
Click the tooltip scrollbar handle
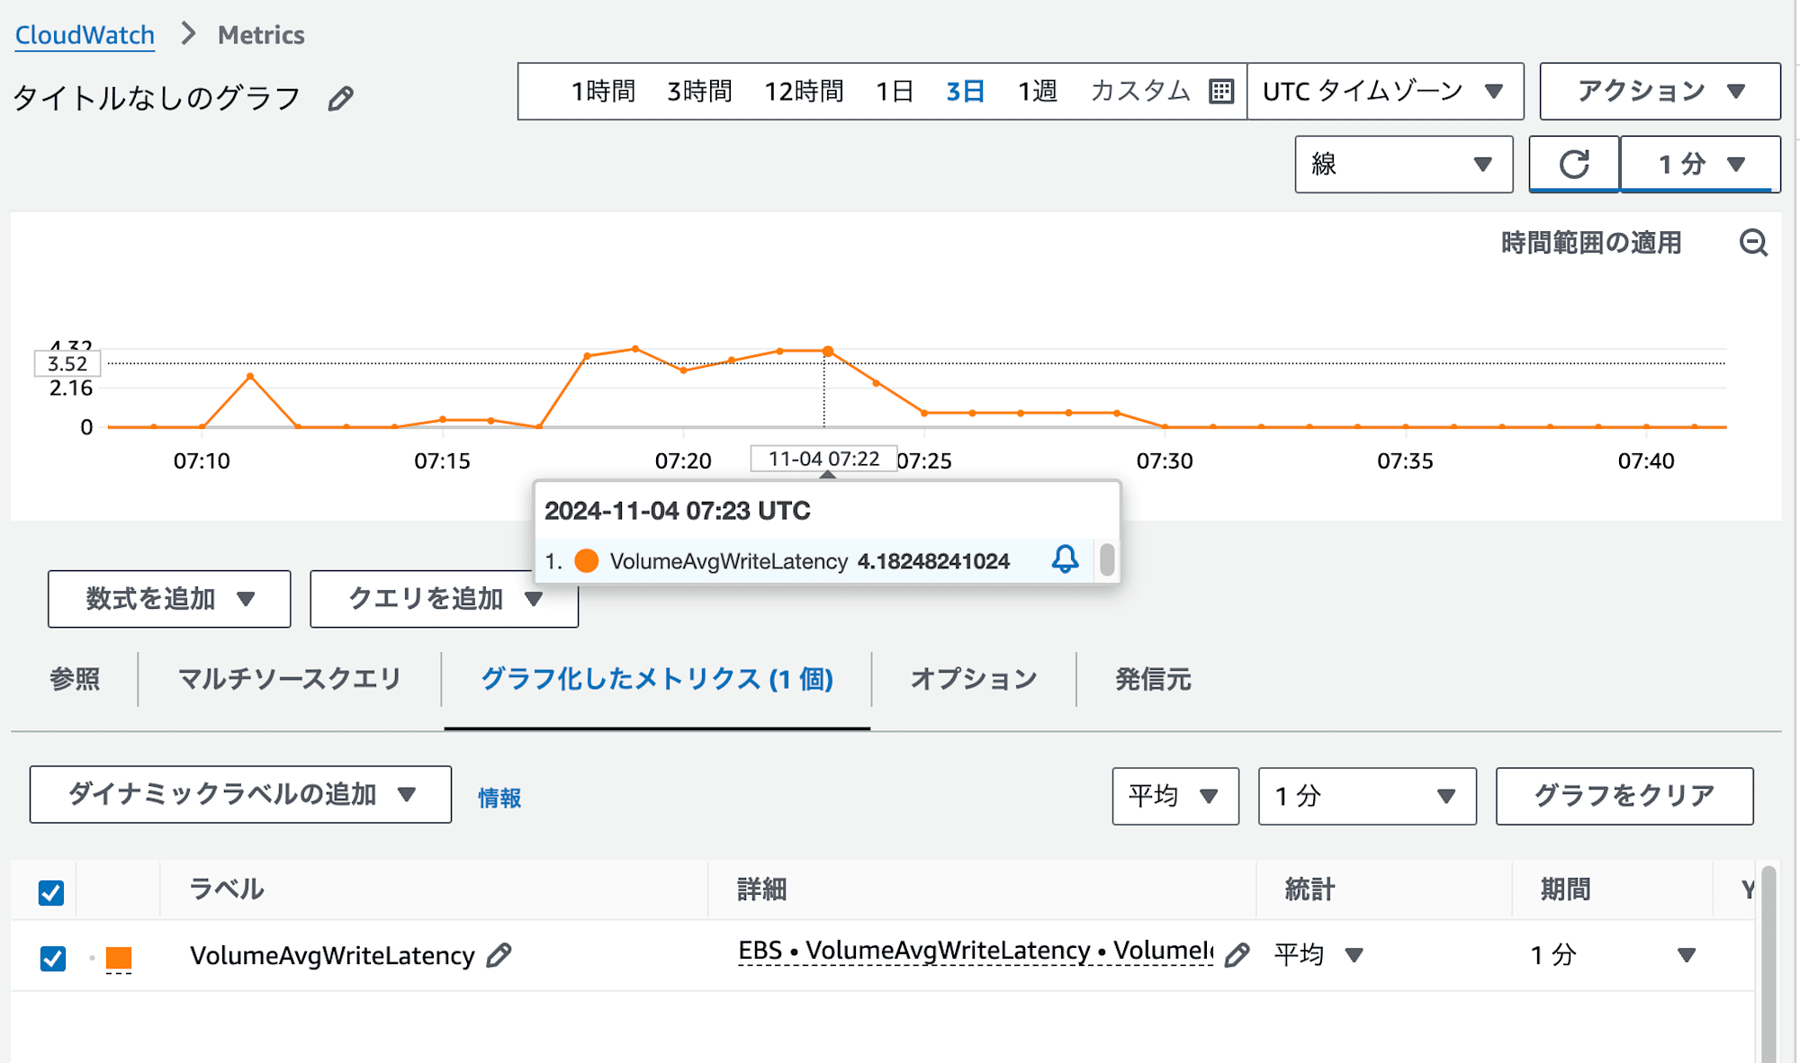click(x=1107, y=559)
